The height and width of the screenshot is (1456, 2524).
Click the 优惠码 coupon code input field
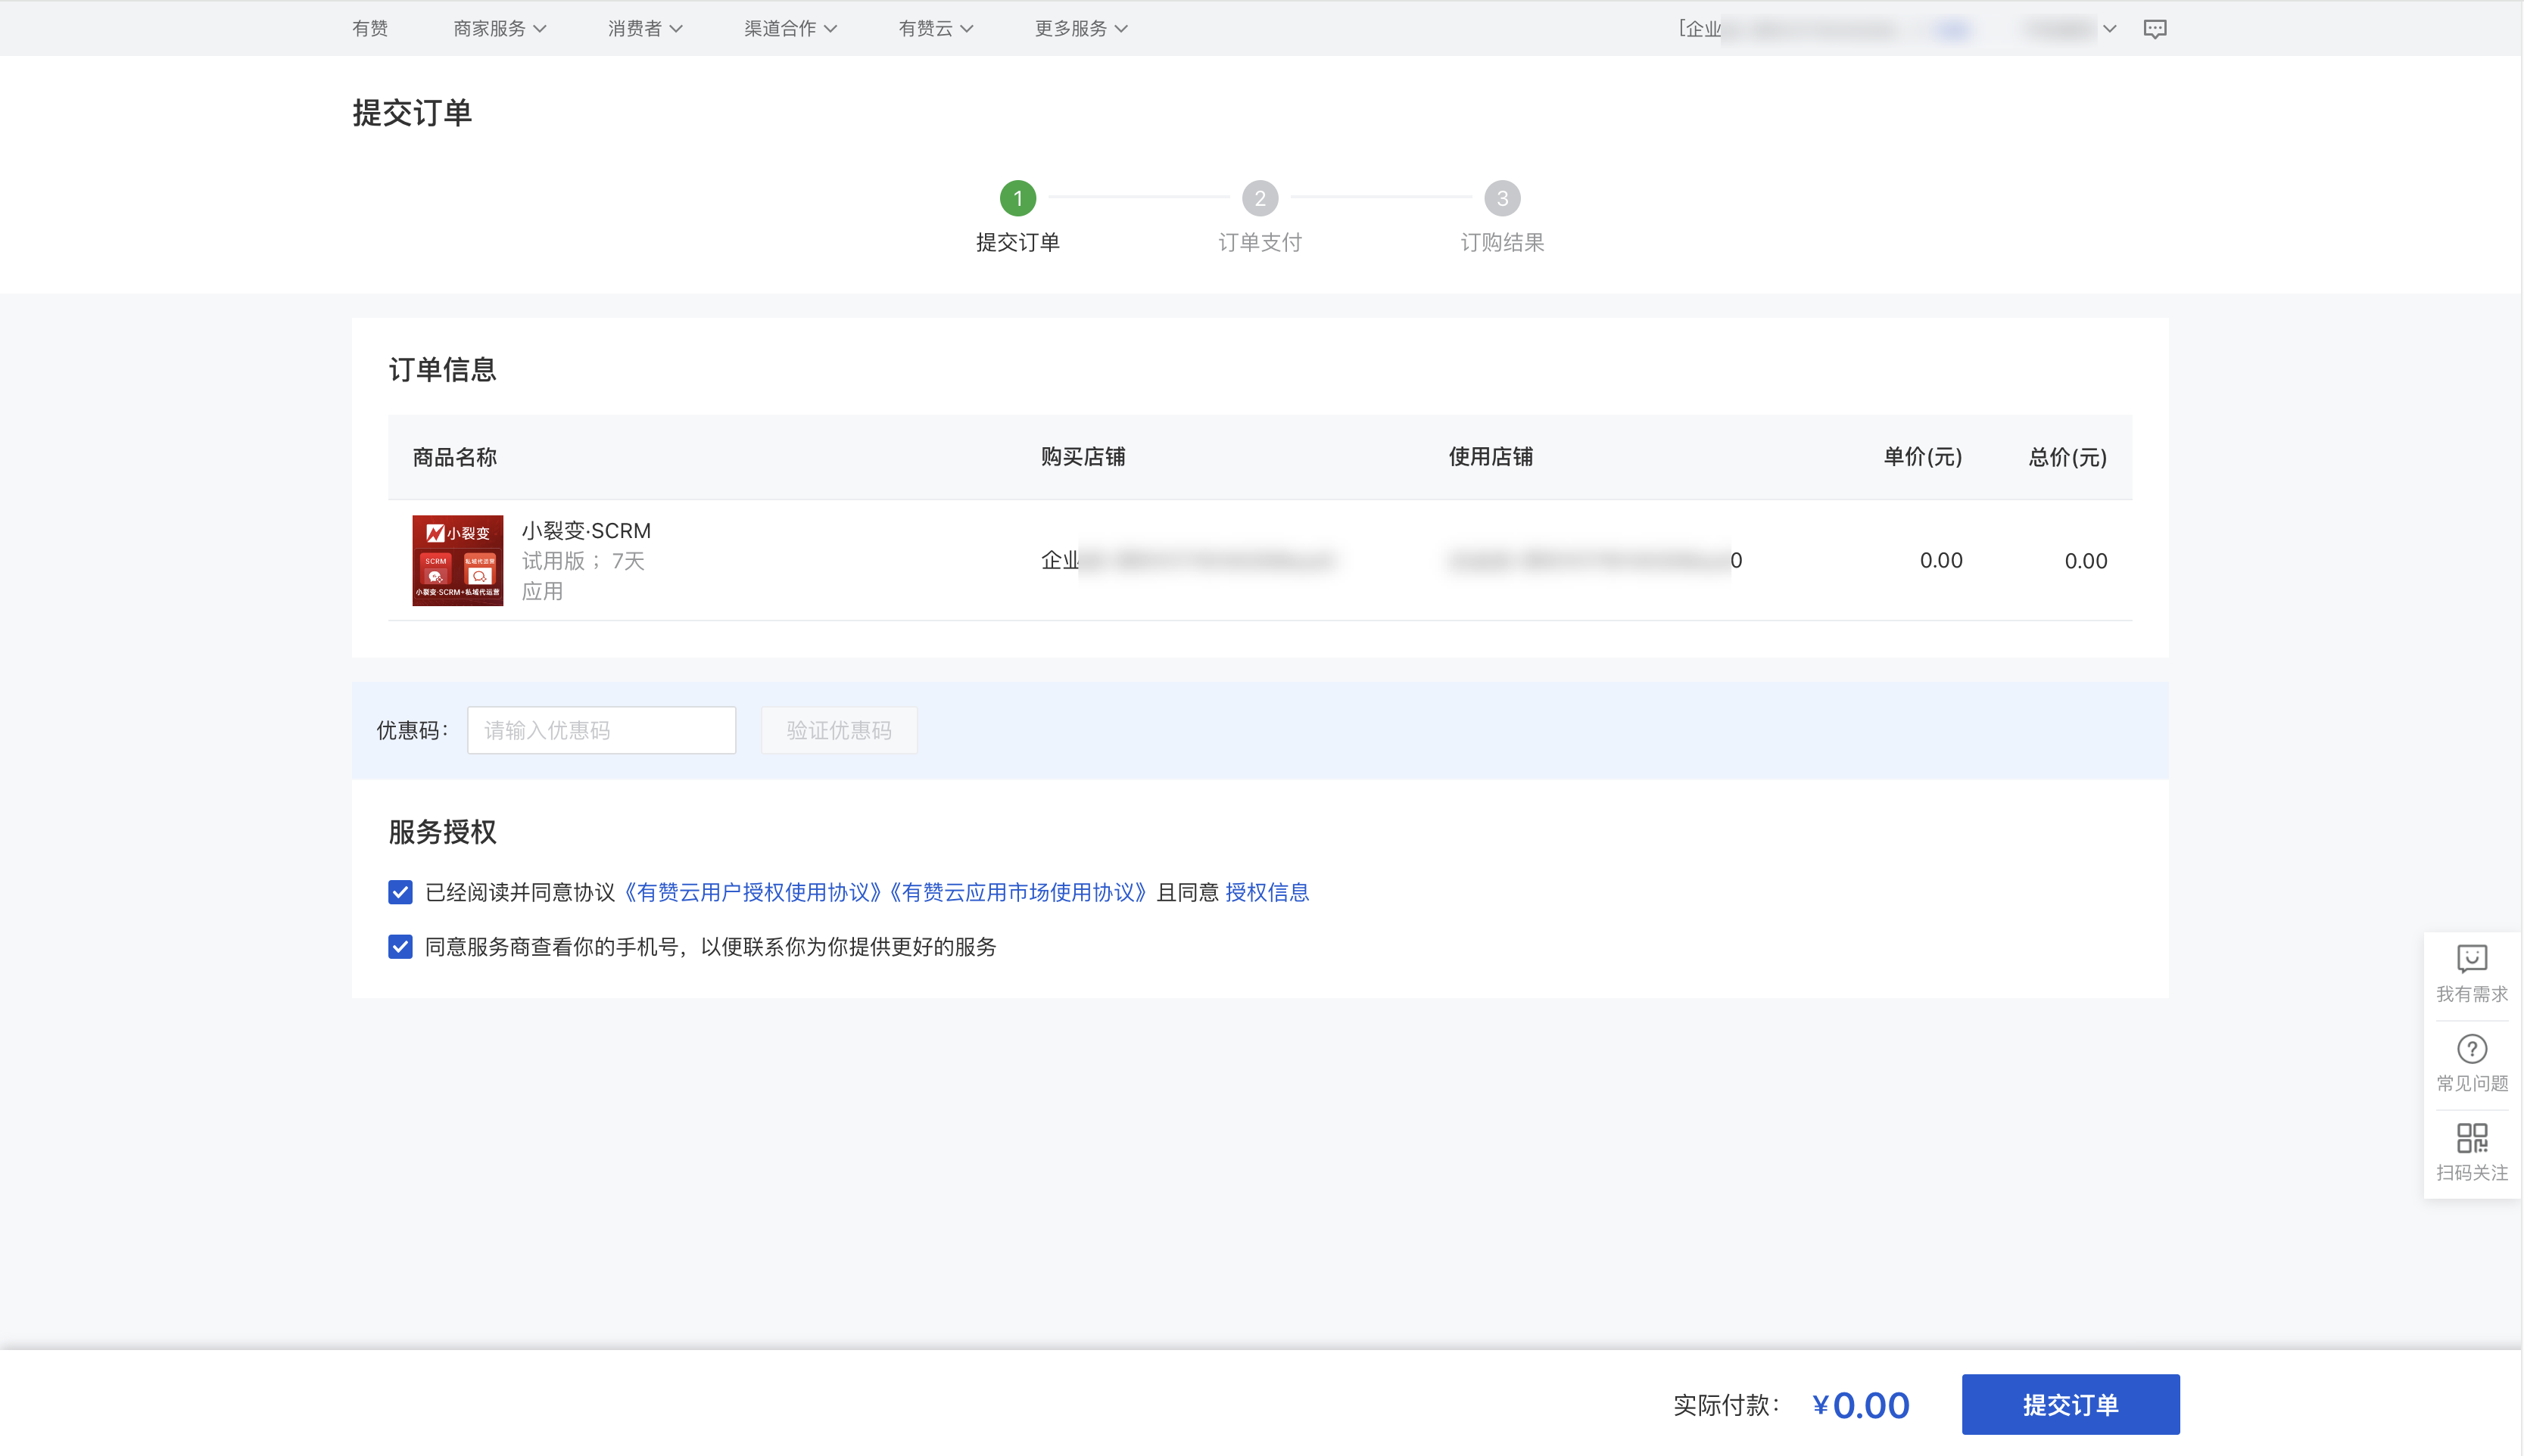coord(601,730)
